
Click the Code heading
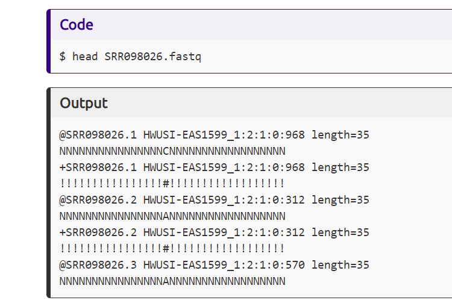[x=77, y=25]
